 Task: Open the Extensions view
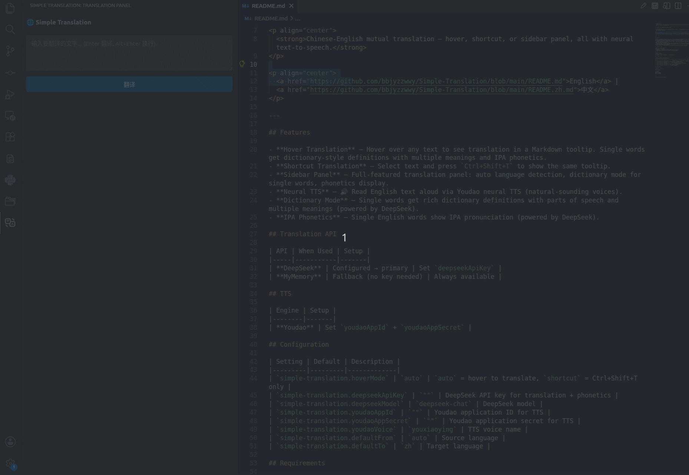[10, 137]
